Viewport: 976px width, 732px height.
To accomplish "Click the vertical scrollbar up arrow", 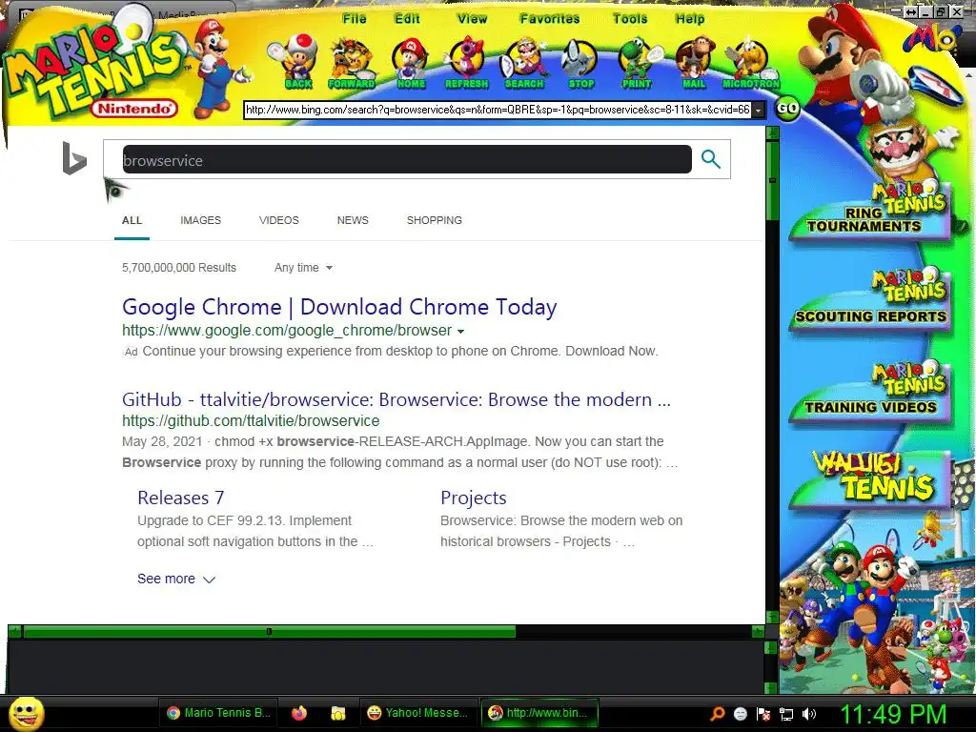I will [x=772, y=132].
